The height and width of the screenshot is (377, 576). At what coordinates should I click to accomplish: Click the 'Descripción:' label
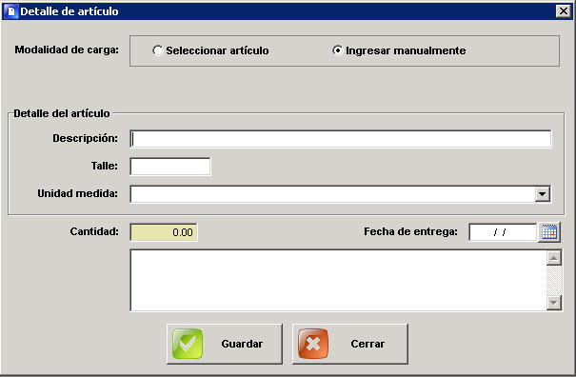pos(86,138)
